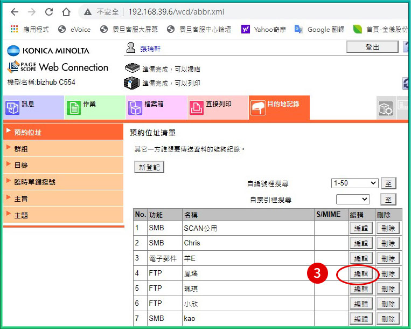Delete the kao SMB entry
The width and height of the screenshot is (411, 329).
388,319
